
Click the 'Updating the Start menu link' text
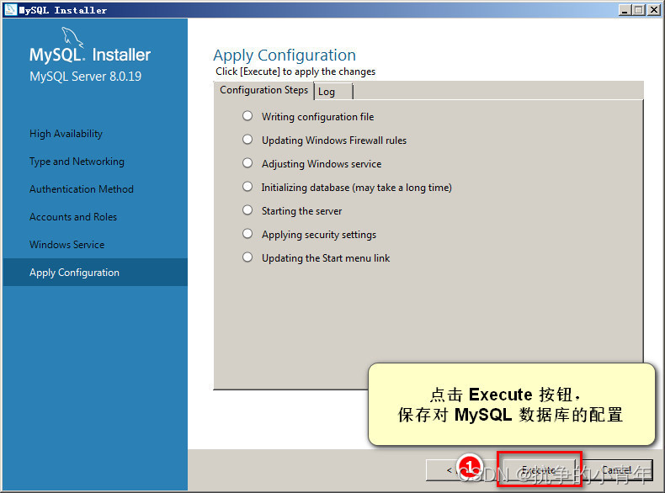pos(325,258)
